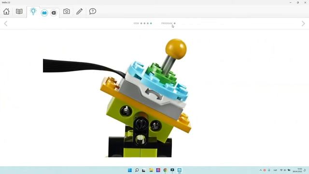Expand hidden system tray icons chevron
The width and height of the screenshot is (309, 174).
[x=261, y=170]
